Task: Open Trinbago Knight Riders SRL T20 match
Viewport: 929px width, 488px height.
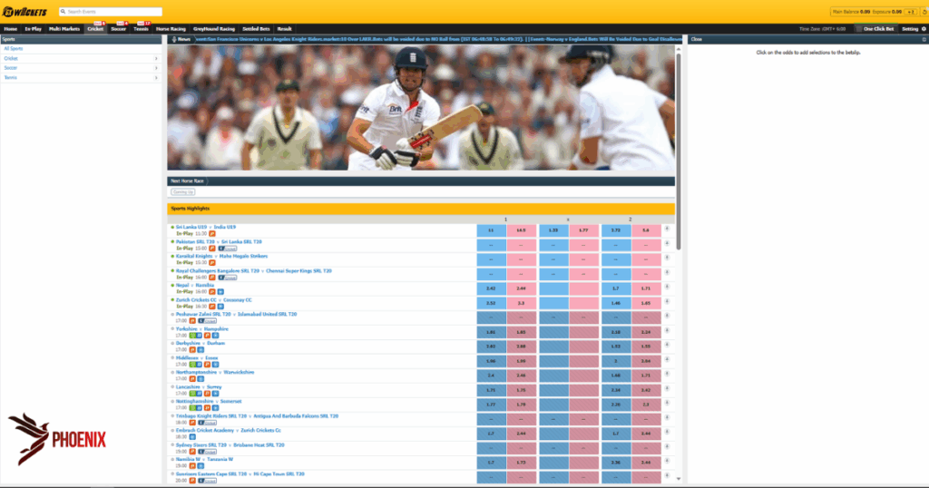Action: pyautogui.click(x=257, y=415)
